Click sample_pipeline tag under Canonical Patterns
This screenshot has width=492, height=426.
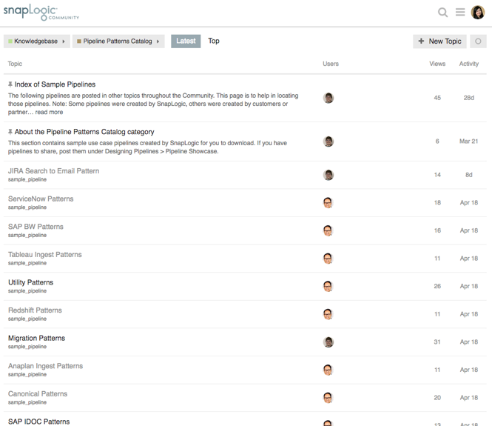27,402
